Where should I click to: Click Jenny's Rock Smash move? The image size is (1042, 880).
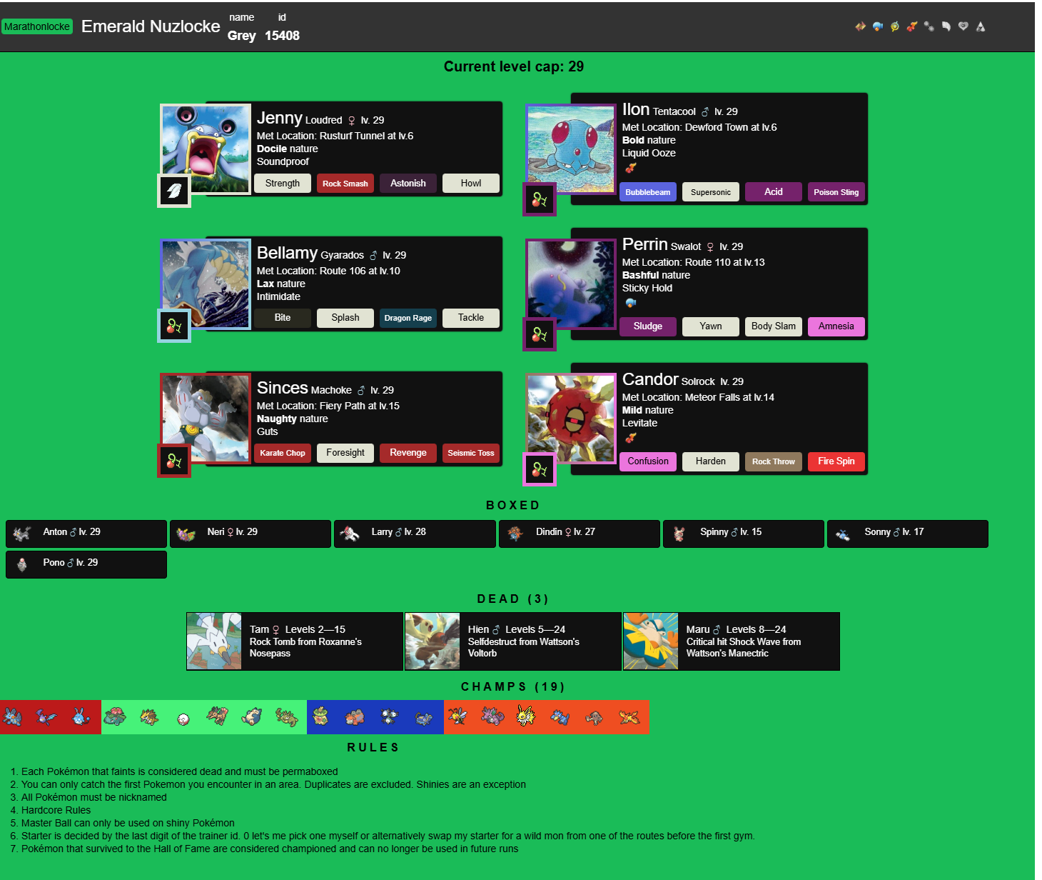(x=345, y=184)
